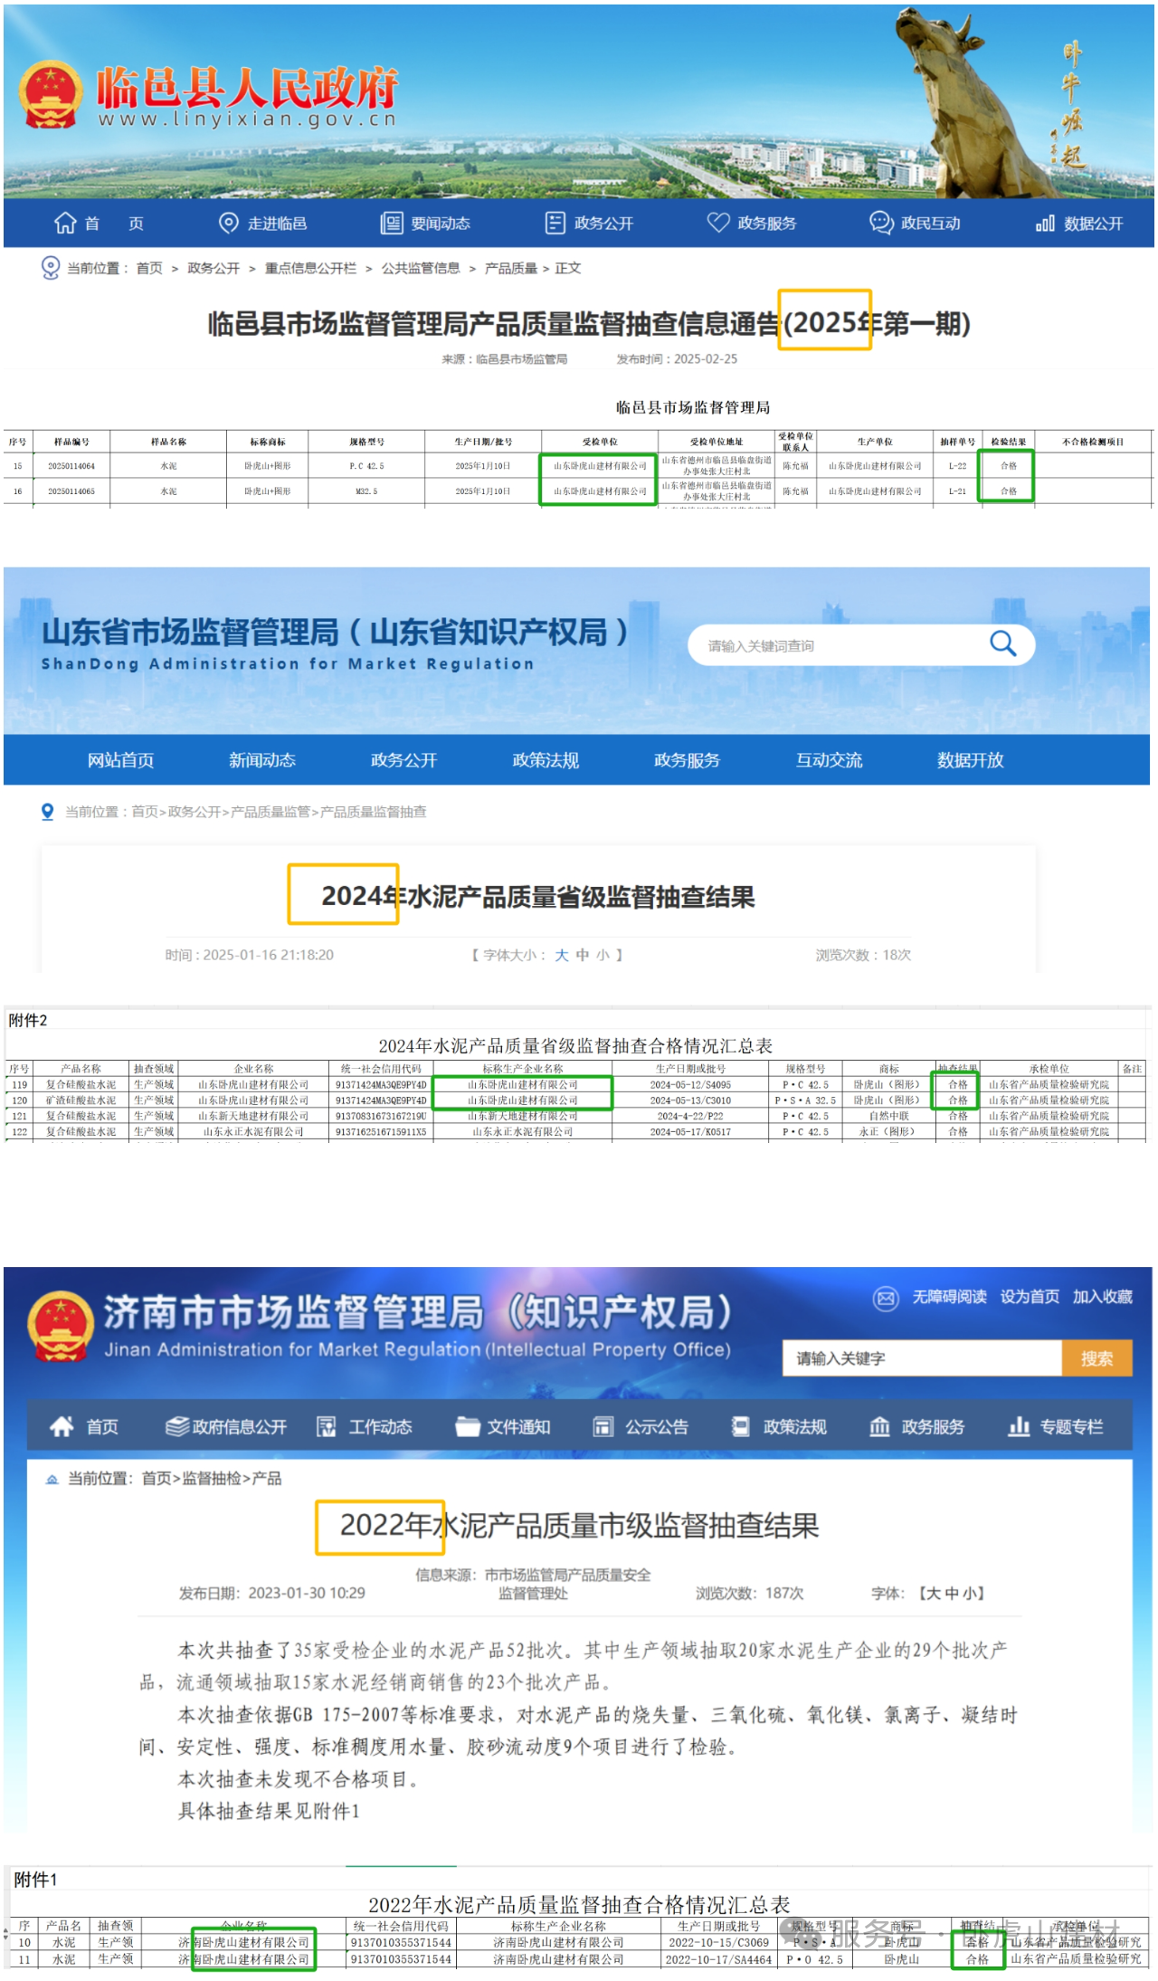Set font size to 大 on Shandong article

[x=562, y=955]
